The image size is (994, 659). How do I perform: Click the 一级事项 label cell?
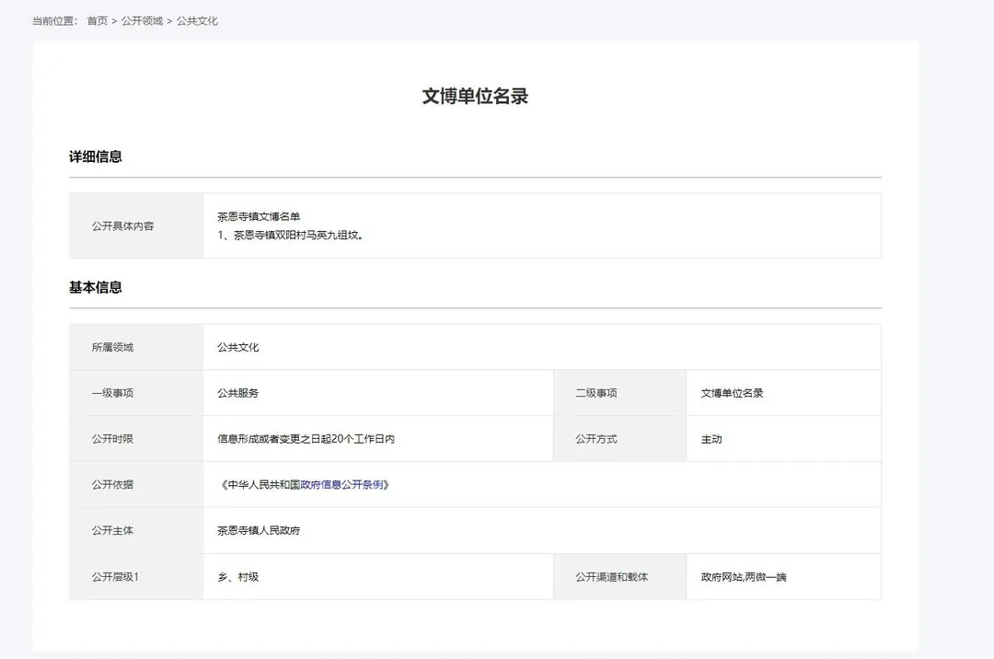click(136, 393)
